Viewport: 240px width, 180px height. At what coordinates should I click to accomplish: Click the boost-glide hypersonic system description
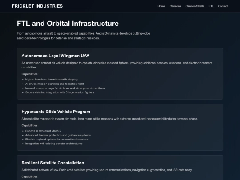(110, 119)
